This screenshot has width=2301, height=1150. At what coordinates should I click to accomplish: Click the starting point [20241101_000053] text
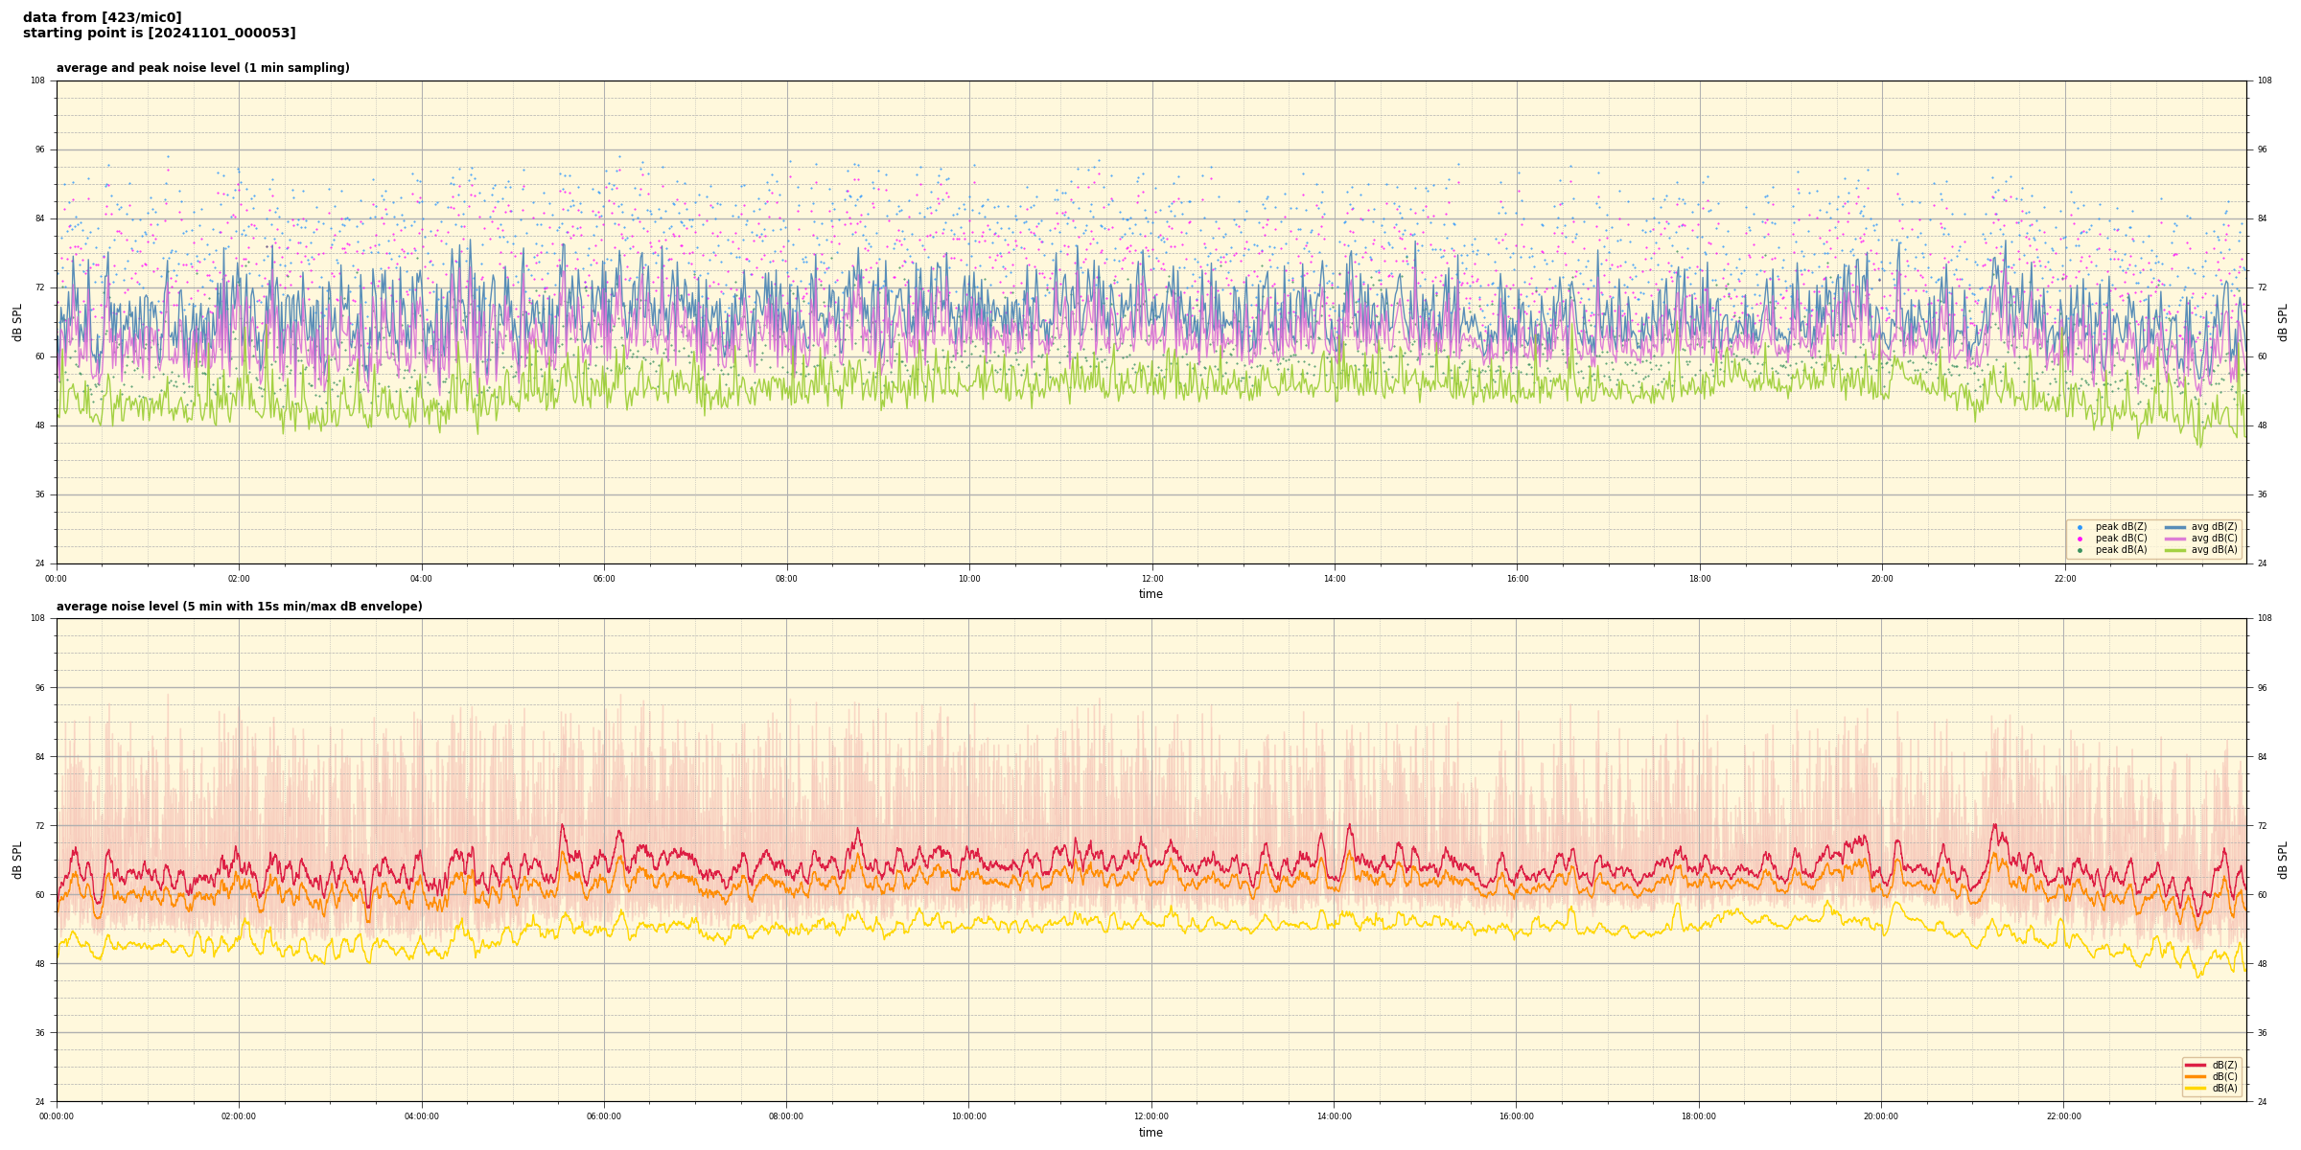pyautogui.click(x=159, y=34)
